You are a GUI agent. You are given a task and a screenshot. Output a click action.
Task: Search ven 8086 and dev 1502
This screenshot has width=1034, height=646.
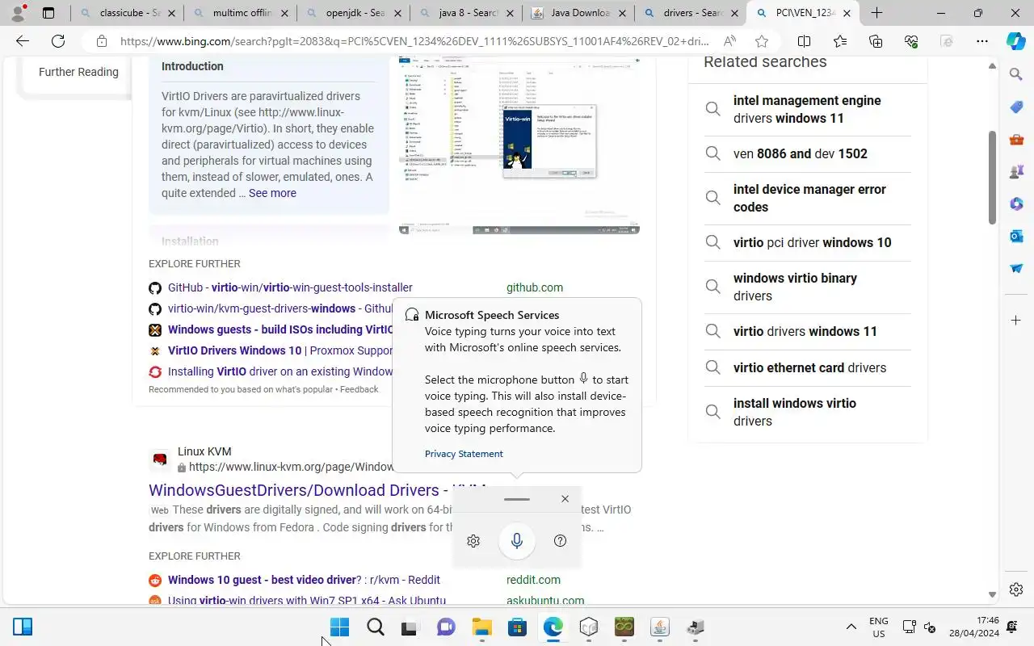pyautogui.click(x=808, y=153)
